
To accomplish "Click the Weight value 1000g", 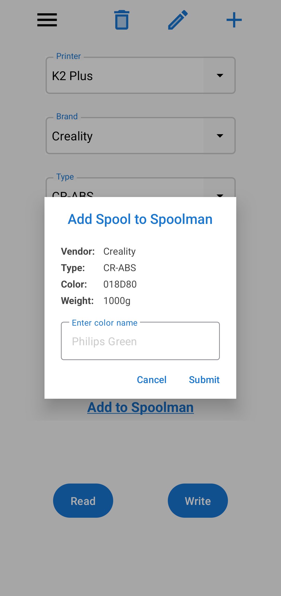I will (x=117, y=301).
